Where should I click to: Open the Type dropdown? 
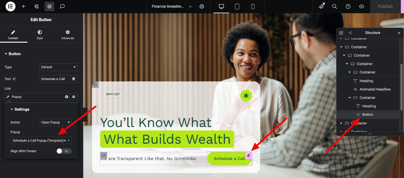pos(58,67)
